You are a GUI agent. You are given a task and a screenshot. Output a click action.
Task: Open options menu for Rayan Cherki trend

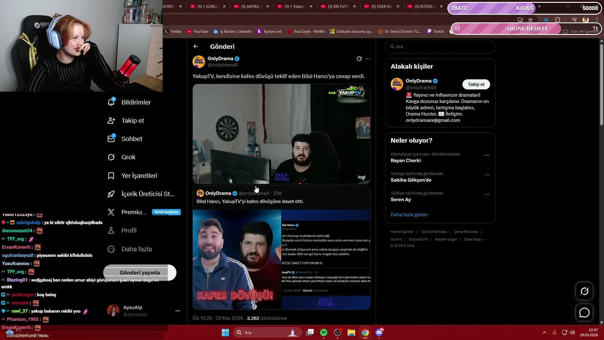point(487,155)
